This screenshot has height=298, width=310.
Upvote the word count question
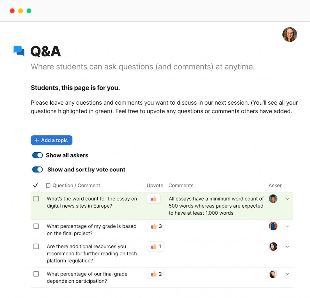[x=153, y=199]
